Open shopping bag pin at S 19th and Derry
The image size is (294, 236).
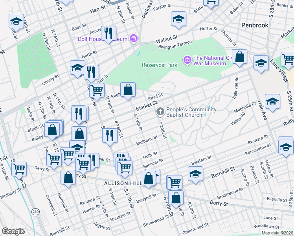point(176,199)
